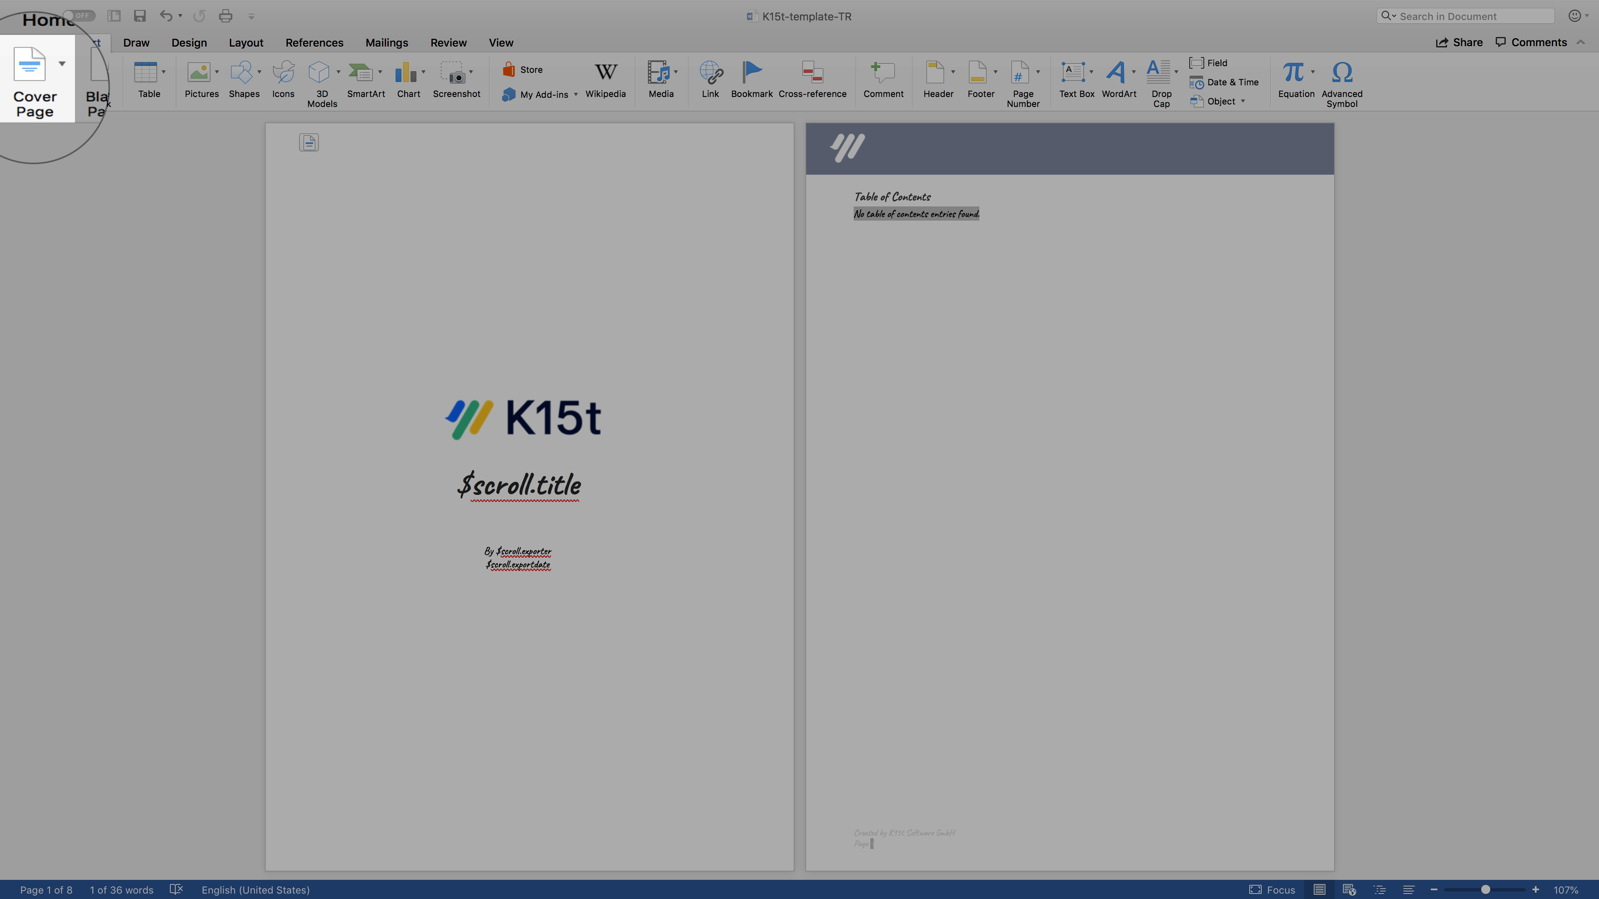Toggle the AutoSave OFF switch

pos(79,15)
